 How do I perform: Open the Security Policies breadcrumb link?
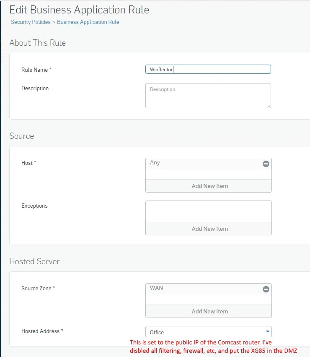pos(31,22)
